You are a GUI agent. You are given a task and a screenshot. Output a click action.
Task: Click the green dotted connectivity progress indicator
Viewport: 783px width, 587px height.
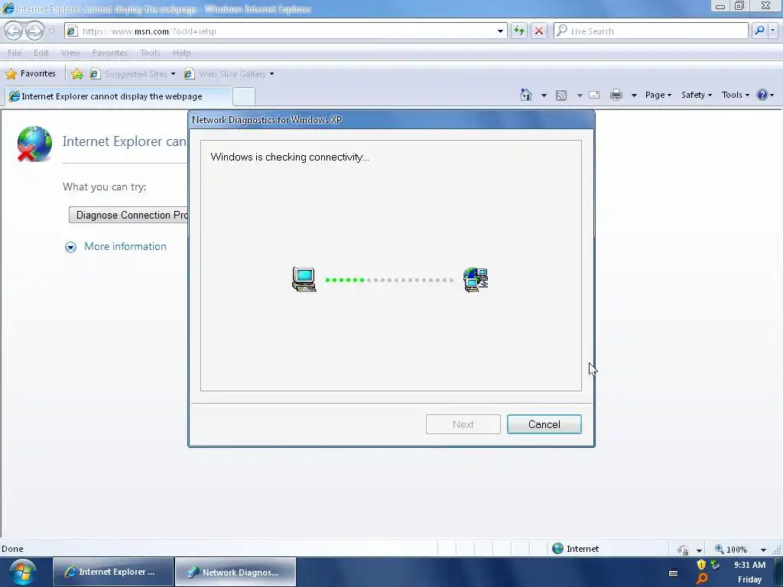tap(389, 280)
